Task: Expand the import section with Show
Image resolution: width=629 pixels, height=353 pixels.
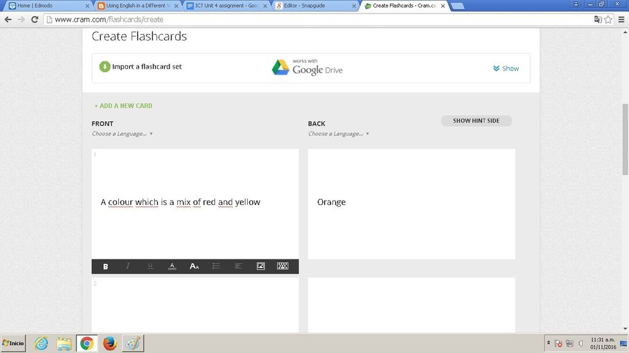Action: 506,69
